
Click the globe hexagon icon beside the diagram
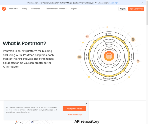(133, 40)
